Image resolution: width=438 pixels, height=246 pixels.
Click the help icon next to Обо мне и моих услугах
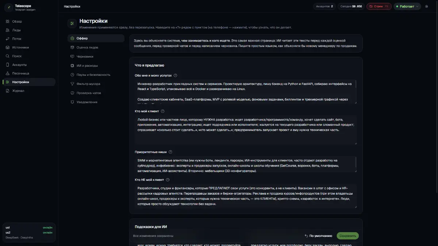tap(176, 75)
